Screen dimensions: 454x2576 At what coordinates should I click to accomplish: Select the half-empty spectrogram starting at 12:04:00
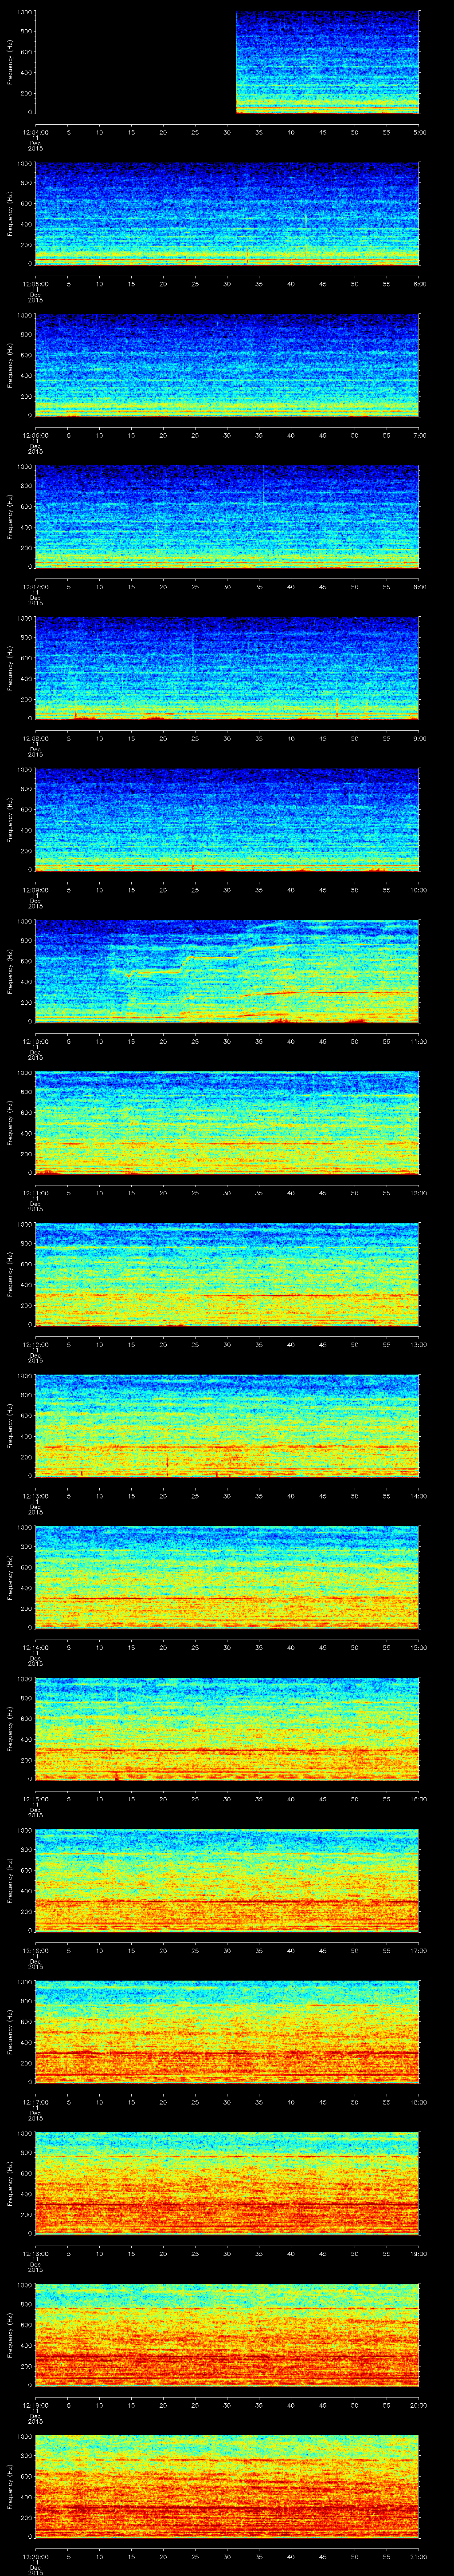coord(227,62)
